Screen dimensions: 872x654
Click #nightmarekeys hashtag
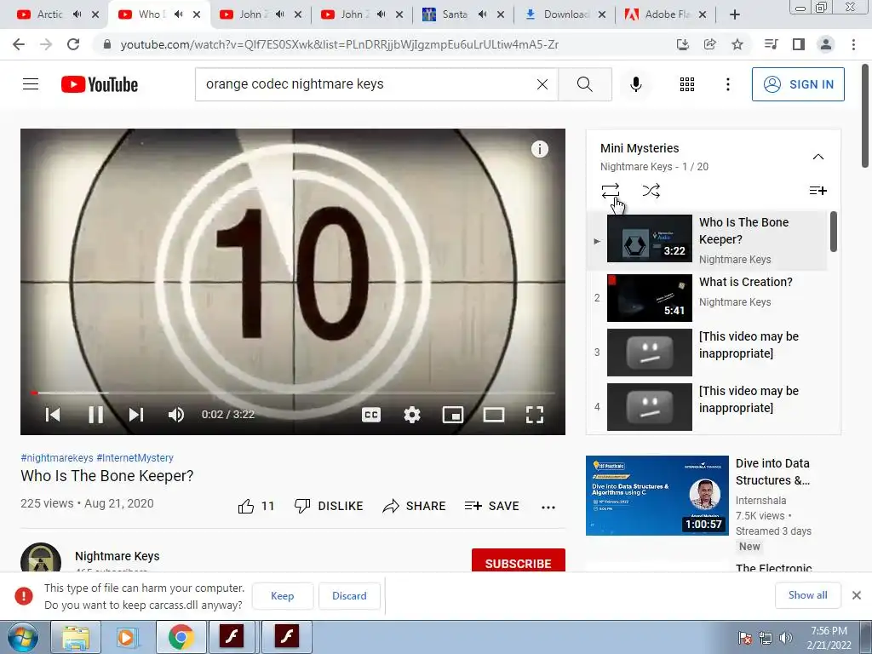point(57,457)
